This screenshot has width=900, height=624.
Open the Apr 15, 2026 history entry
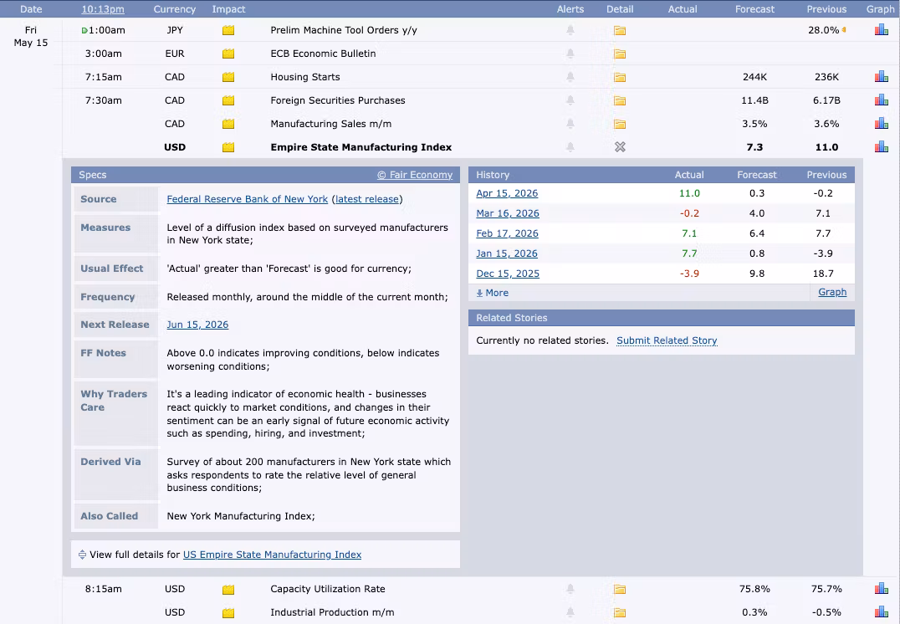pos(507,193)
